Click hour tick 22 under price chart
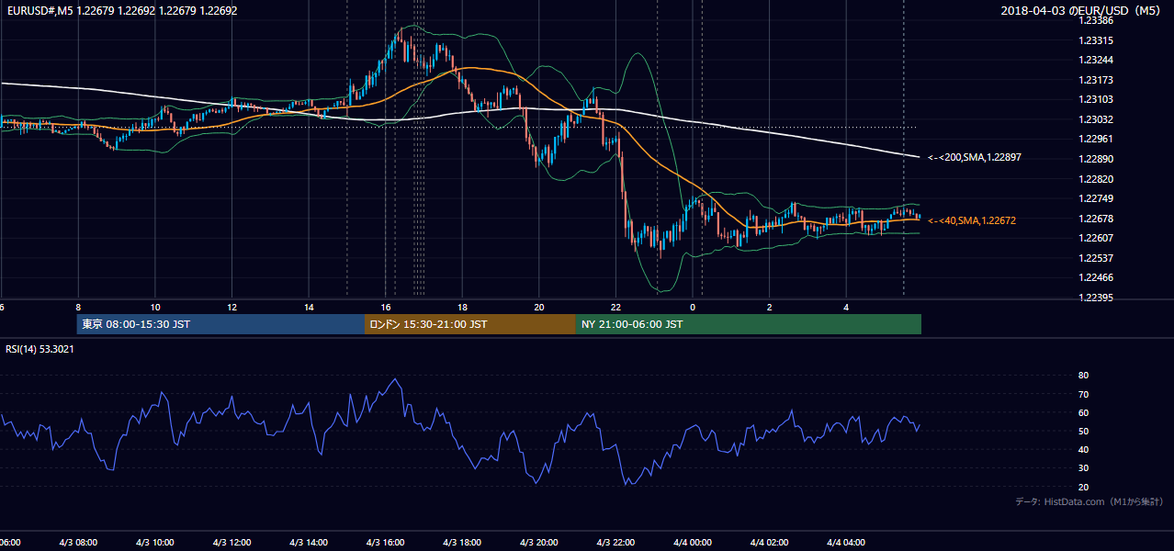The height and width of the screenshot is (551, 1174). pos(615,307)
